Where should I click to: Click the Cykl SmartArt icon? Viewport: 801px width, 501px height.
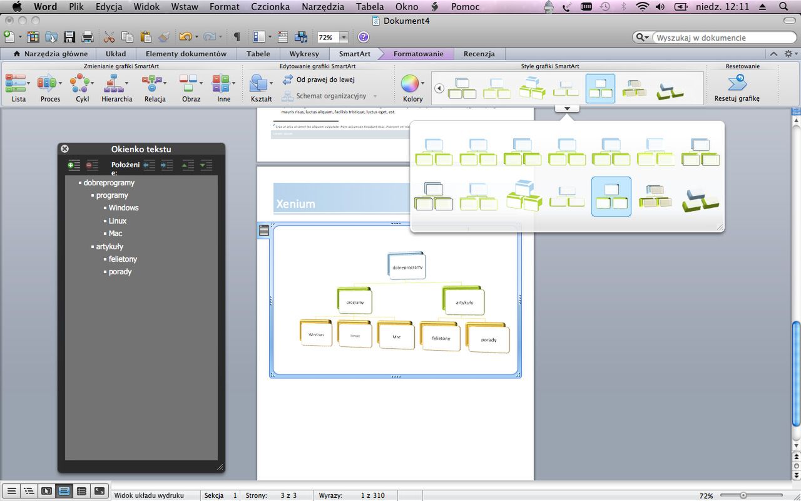tap(82, 88)
